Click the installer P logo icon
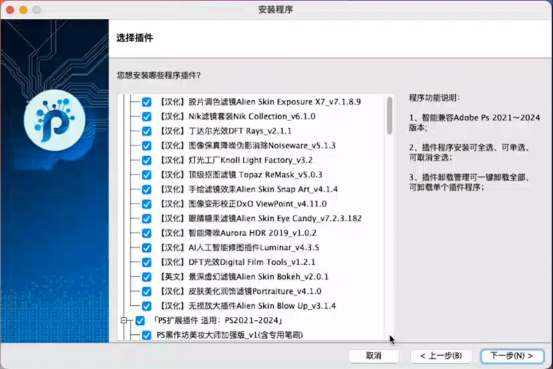 55,120
